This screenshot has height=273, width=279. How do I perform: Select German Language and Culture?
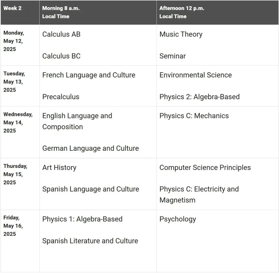(90, 148)
